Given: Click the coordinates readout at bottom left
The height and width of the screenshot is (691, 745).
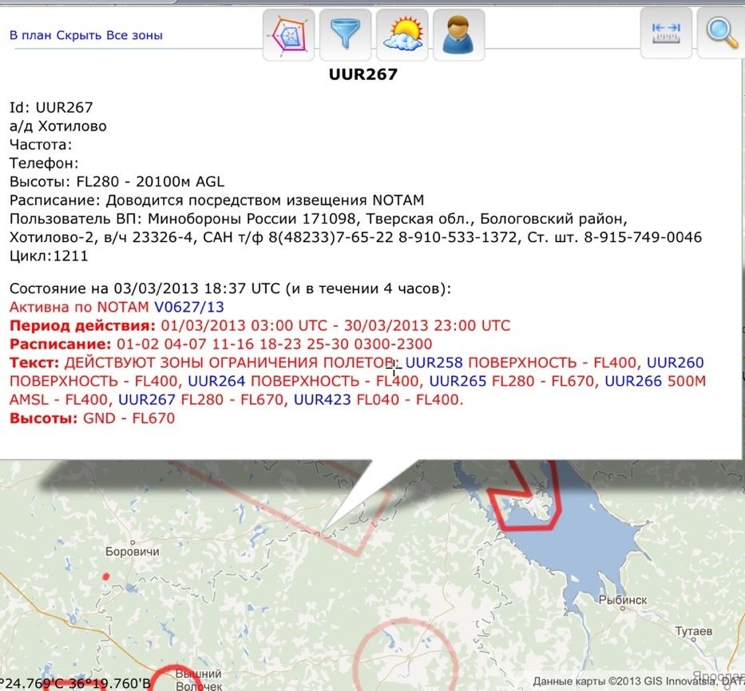Looking at the screenshot, I should [76, 683].
